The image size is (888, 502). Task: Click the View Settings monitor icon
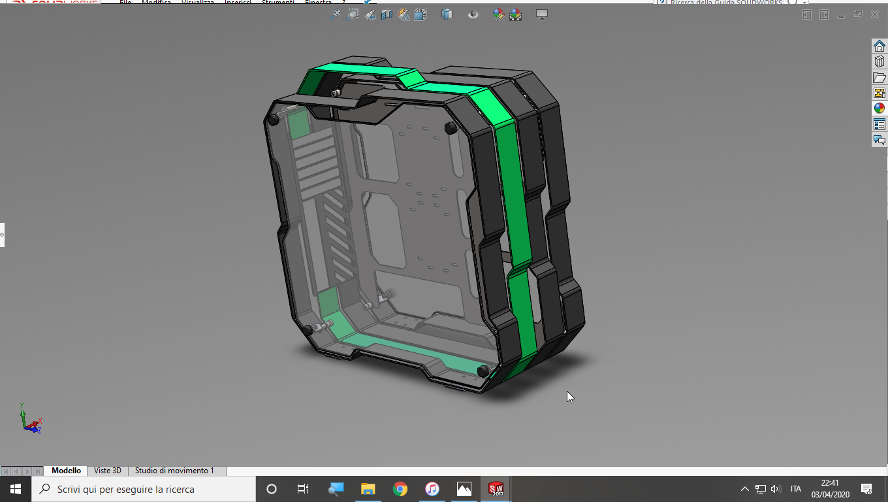click(541, 14)
